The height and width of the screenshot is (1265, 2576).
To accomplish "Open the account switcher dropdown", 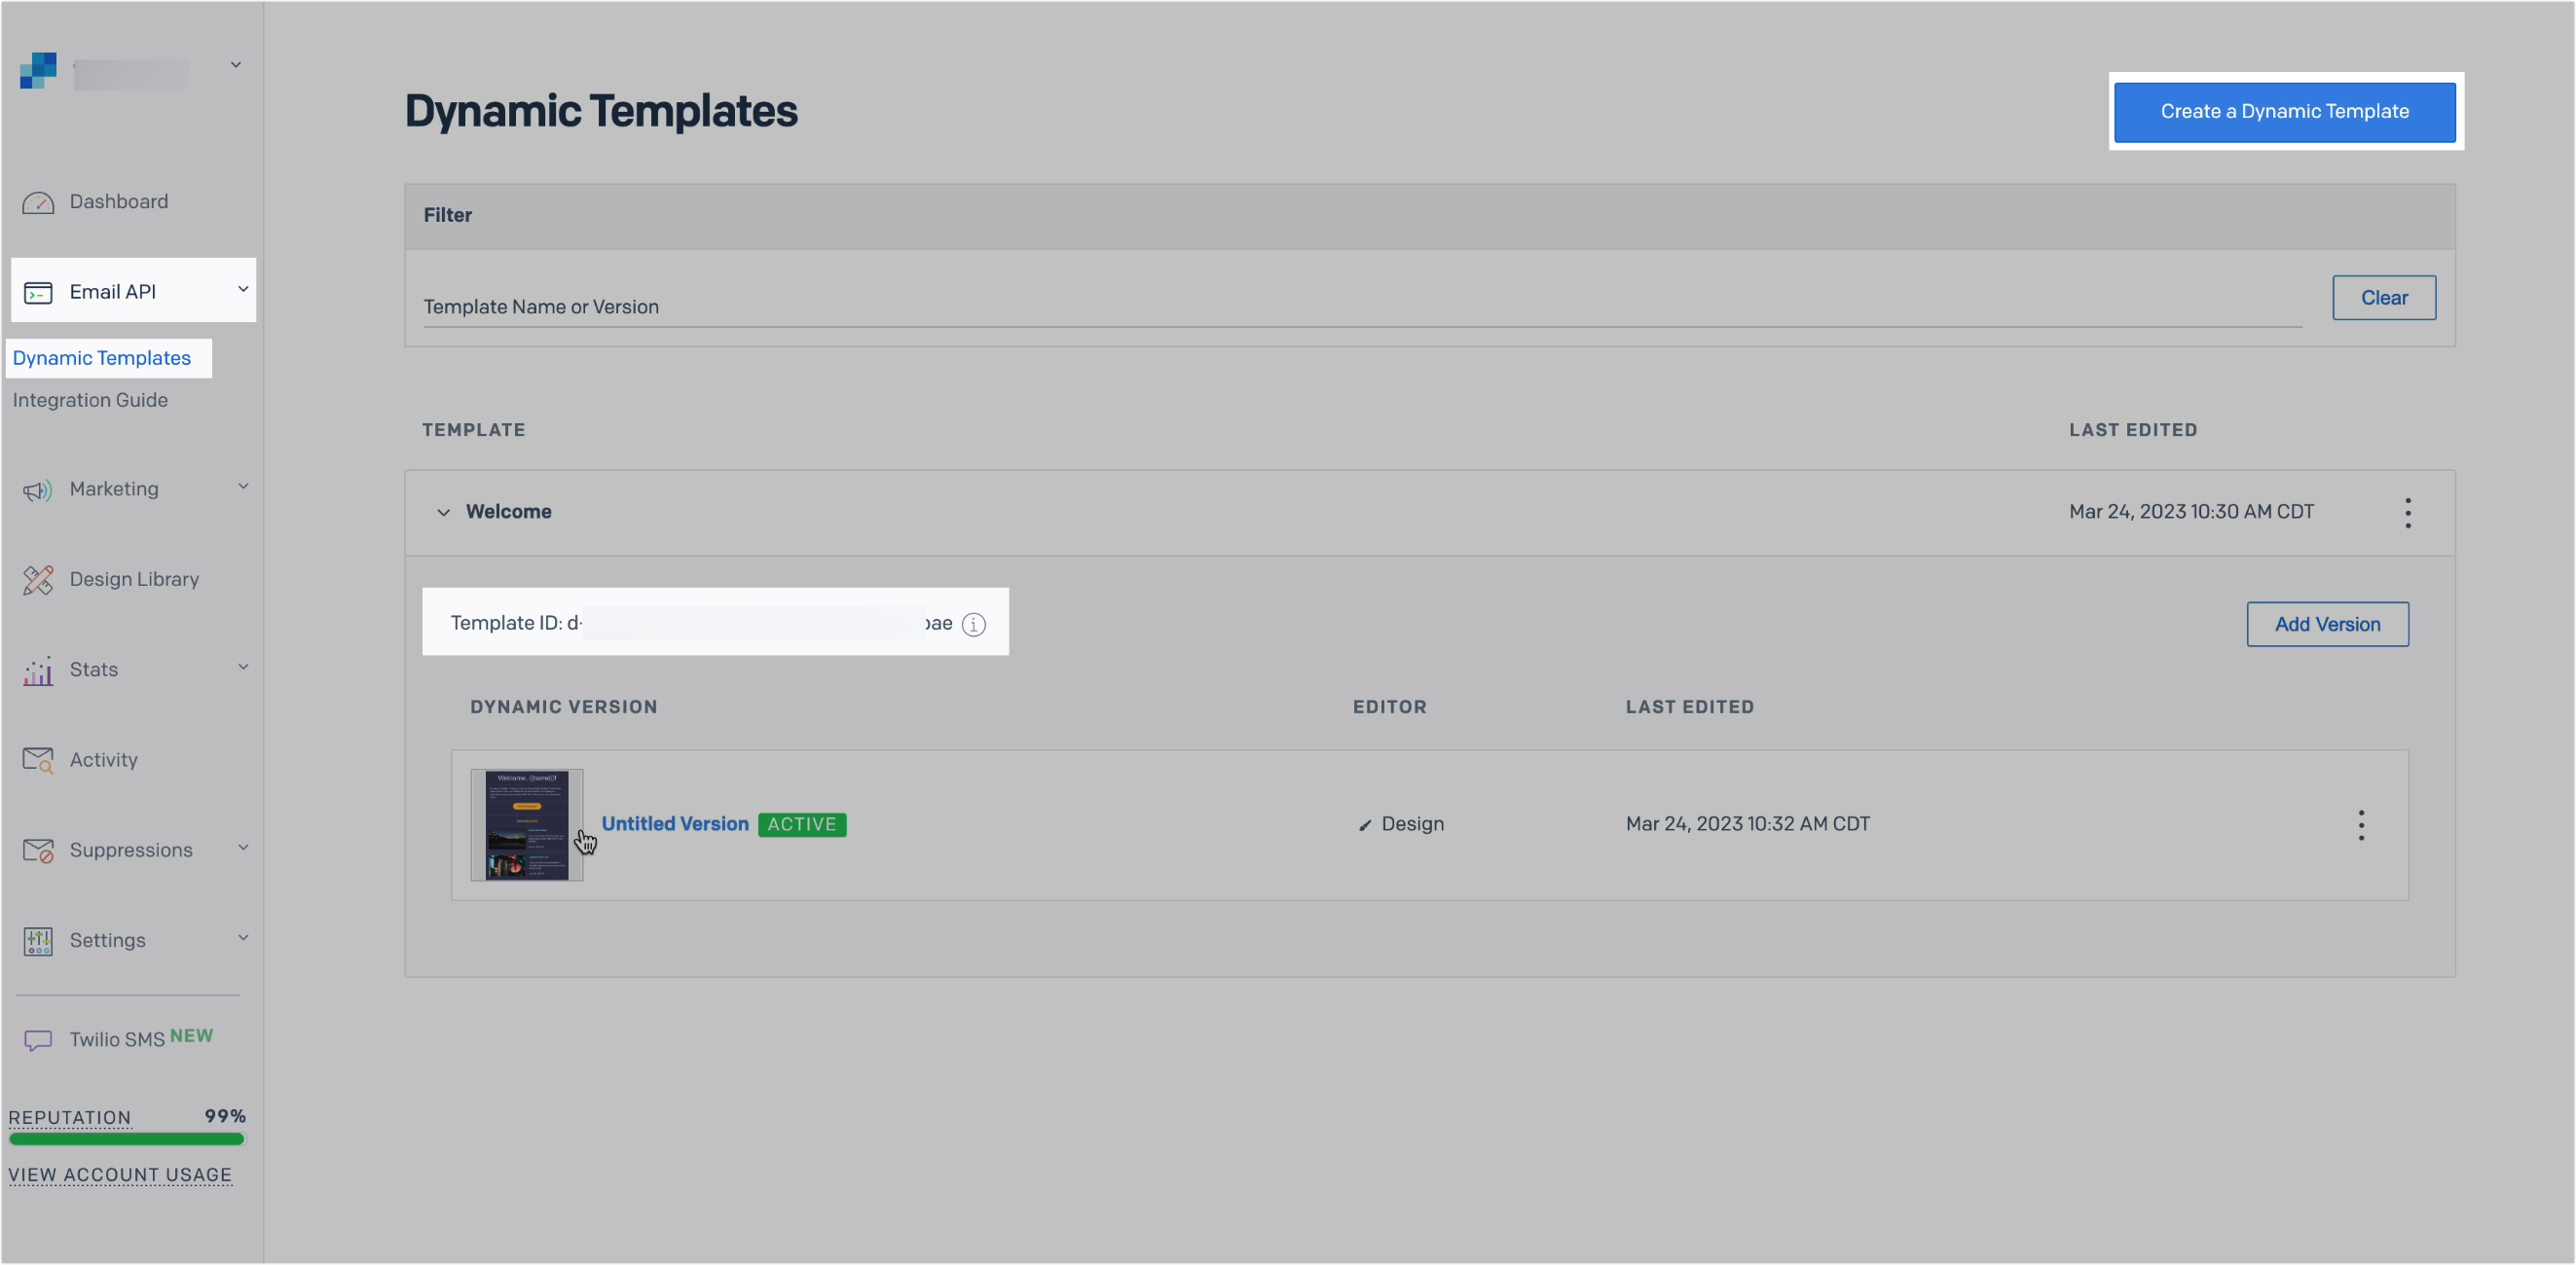I will 235,64.
